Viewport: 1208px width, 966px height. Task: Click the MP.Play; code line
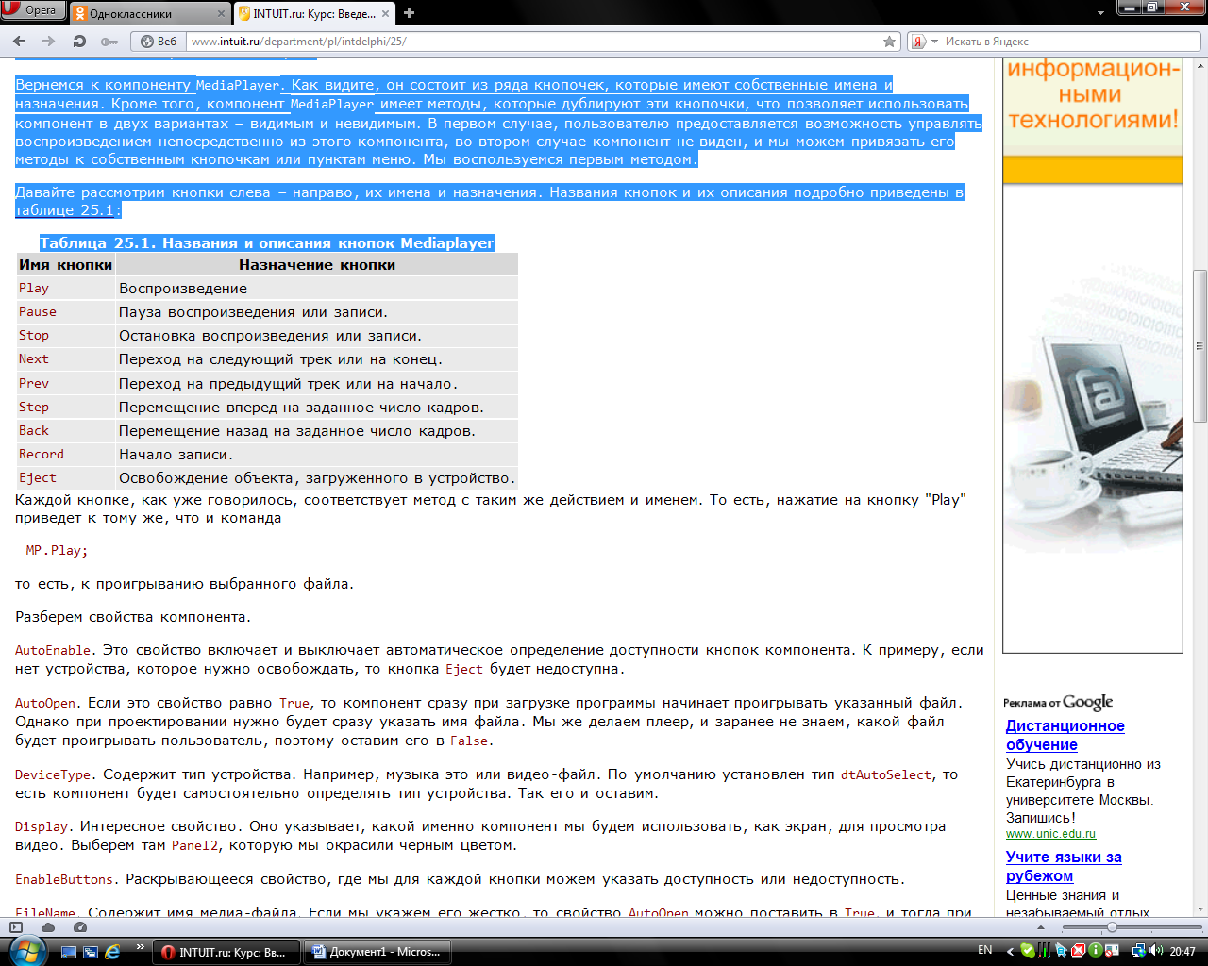point(57,551)
